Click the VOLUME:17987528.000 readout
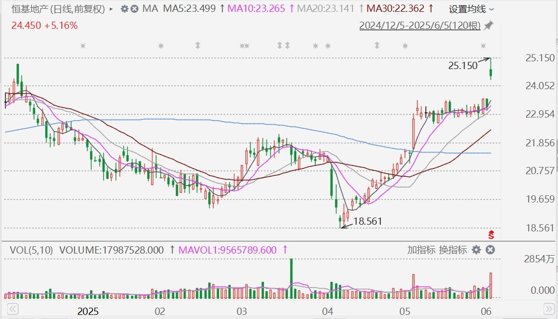The width and height of the screenshot is (558, 319). click(x=111, y=250)
